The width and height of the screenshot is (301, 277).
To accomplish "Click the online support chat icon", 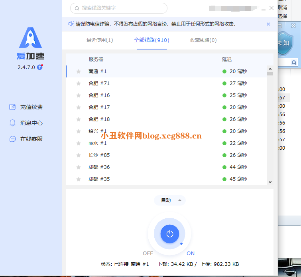I will [12, 139].
